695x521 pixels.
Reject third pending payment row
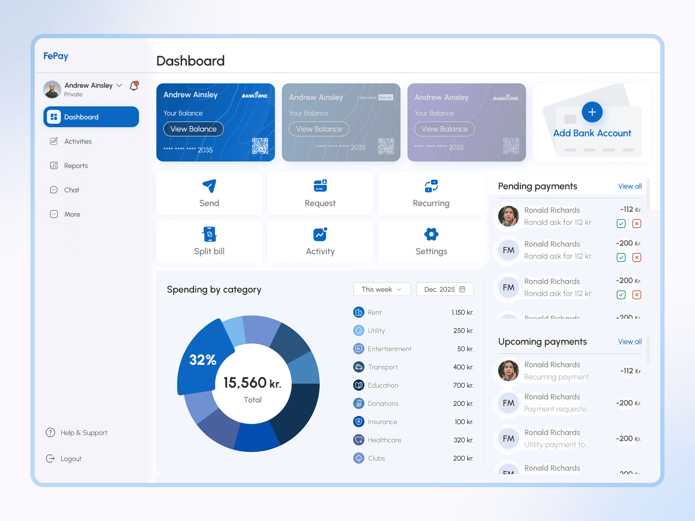[637, 295]
